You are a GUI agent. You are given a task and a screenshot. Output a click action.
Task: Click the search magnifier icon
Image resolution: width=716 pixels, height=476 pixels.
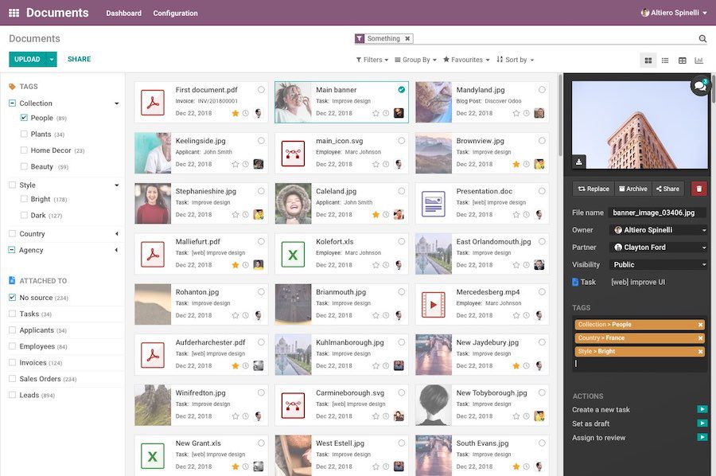(x=701, y=37)
